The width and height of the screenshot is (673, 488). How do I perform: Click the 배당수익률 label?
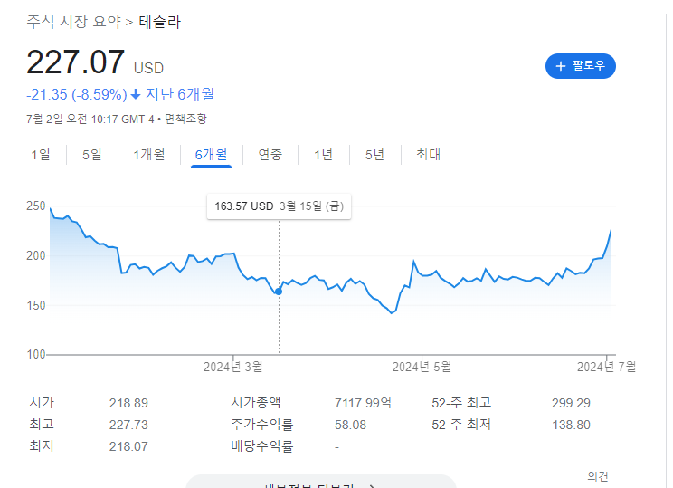(x=261, y=446)
